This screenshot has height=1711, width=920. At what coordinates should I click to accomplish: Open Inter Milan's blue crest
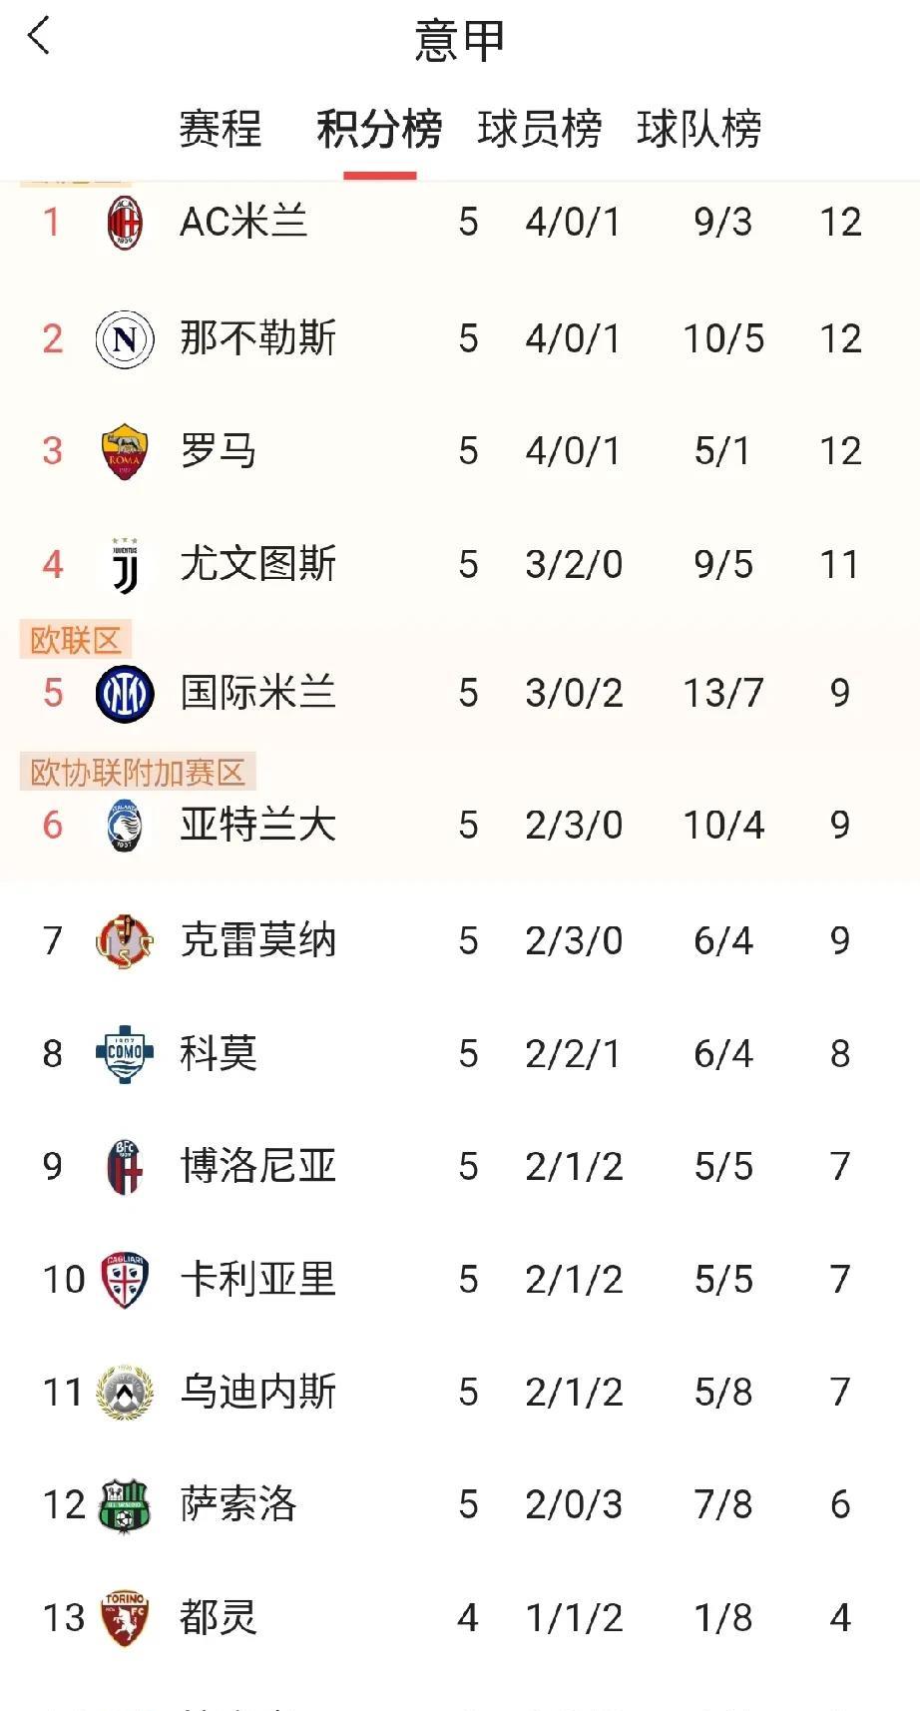click(125, 693)
